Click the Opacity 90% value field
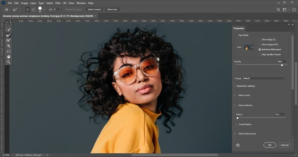298x157 pixels. pyautogui.click(x=281, y=62)
